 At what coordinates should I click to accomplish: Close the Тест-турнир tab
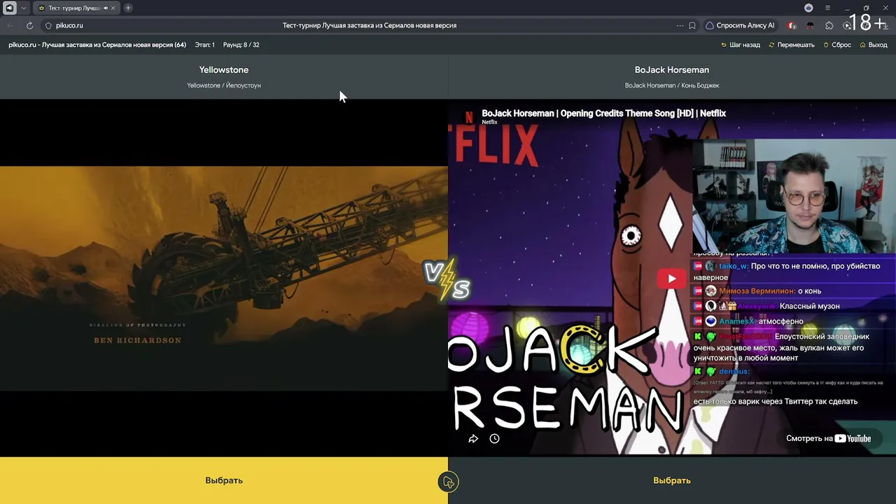coord(113,8)
